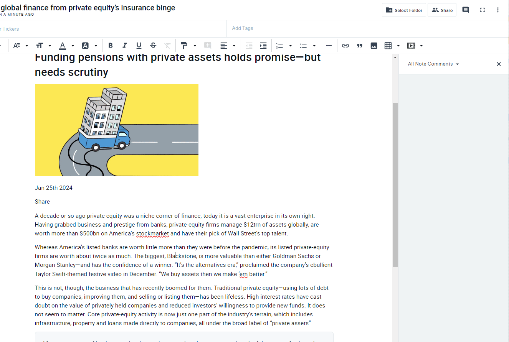
Task: Choose the text highlight color tool
Action: tap(85, 46)
